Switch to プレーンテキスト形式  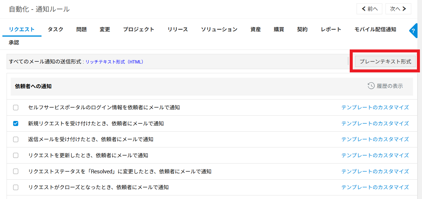385,62
